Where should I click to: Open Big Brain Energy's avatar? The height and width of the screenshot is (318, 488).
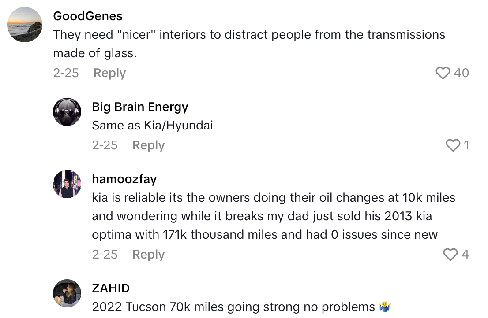[67, 112]
